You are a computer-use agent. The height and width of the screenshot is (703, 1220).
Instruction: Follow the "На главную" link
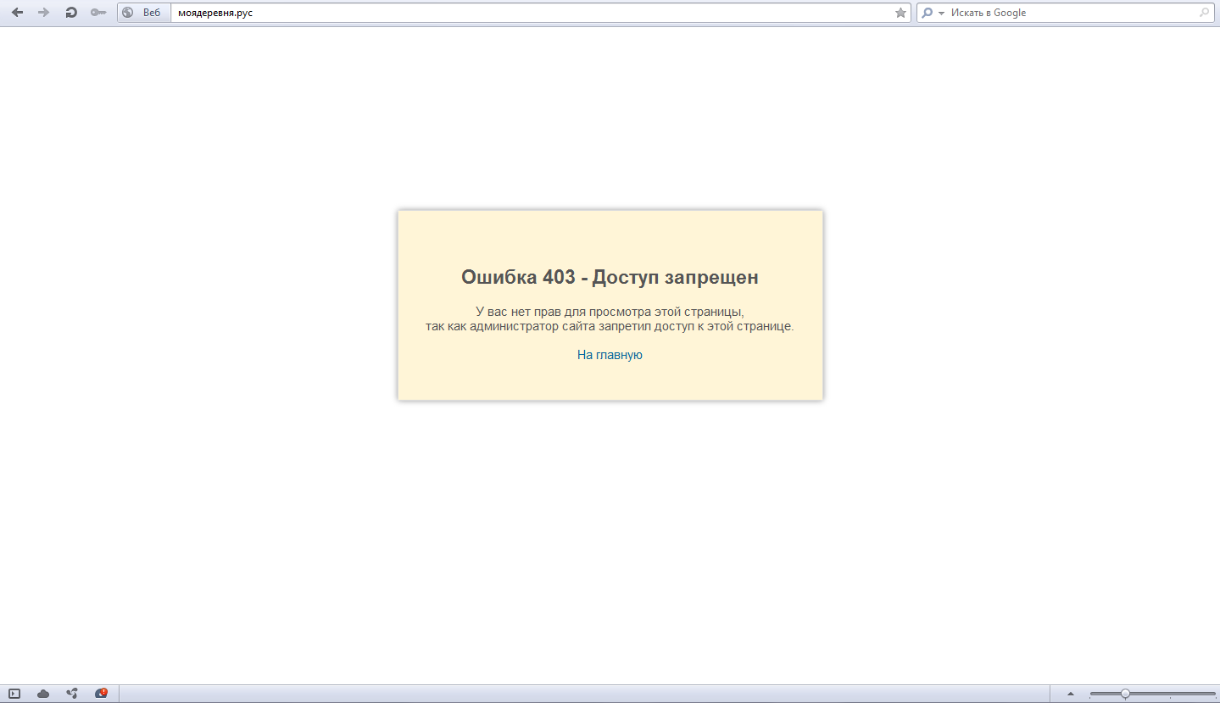(610, 355)
